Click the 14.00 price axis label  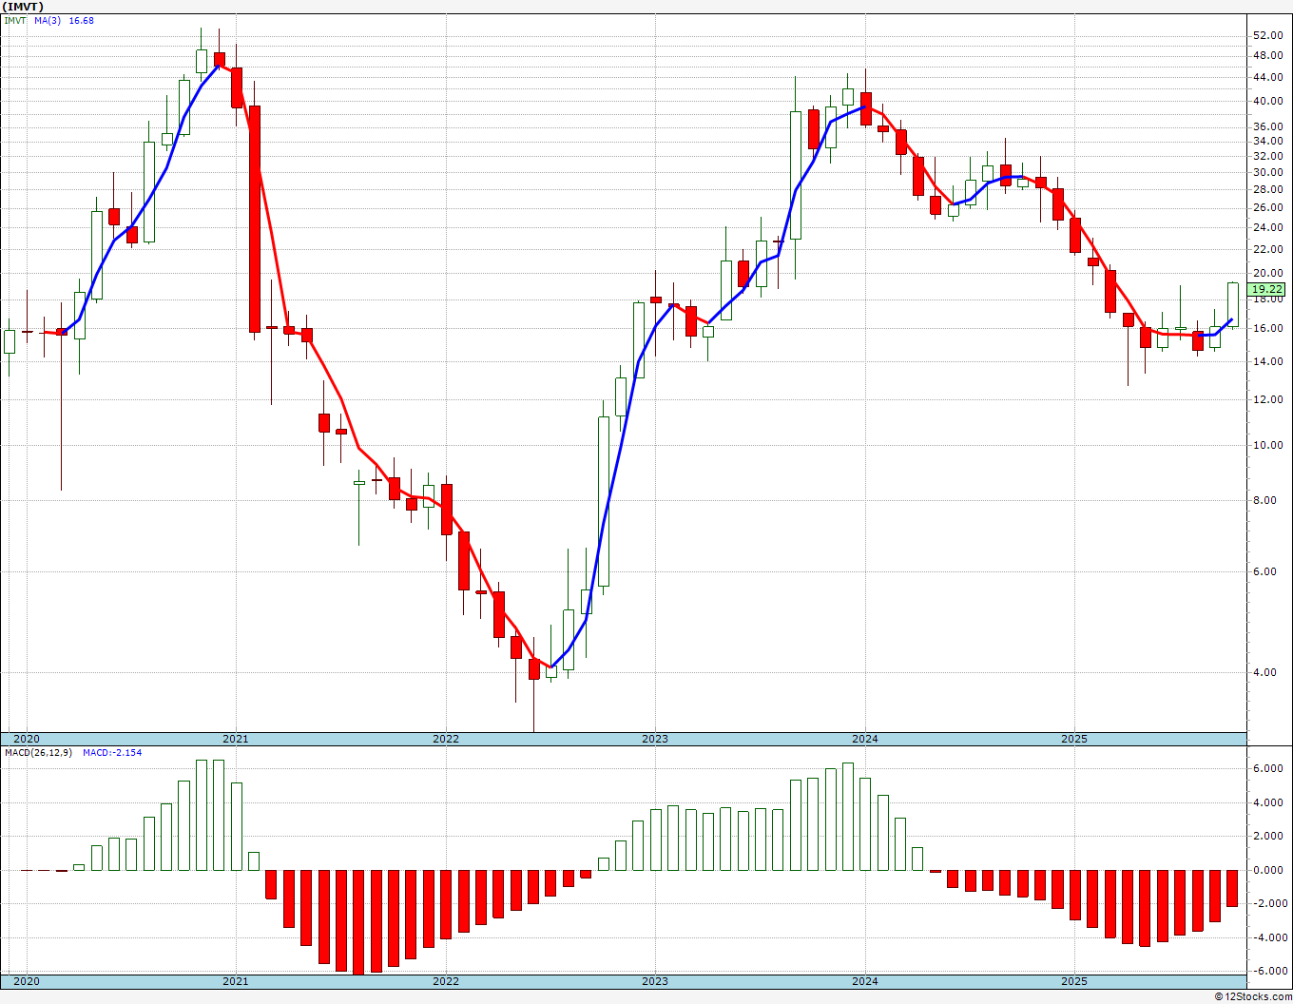(1268, 361)
